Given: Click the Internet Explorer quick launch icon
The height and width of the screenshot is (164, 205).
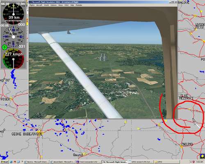Looking at the screenshot, I should pyautogui.click(x=11, y=162).
